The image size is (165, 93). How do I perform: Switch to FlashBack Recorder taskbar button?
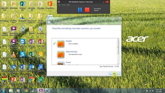41,91
